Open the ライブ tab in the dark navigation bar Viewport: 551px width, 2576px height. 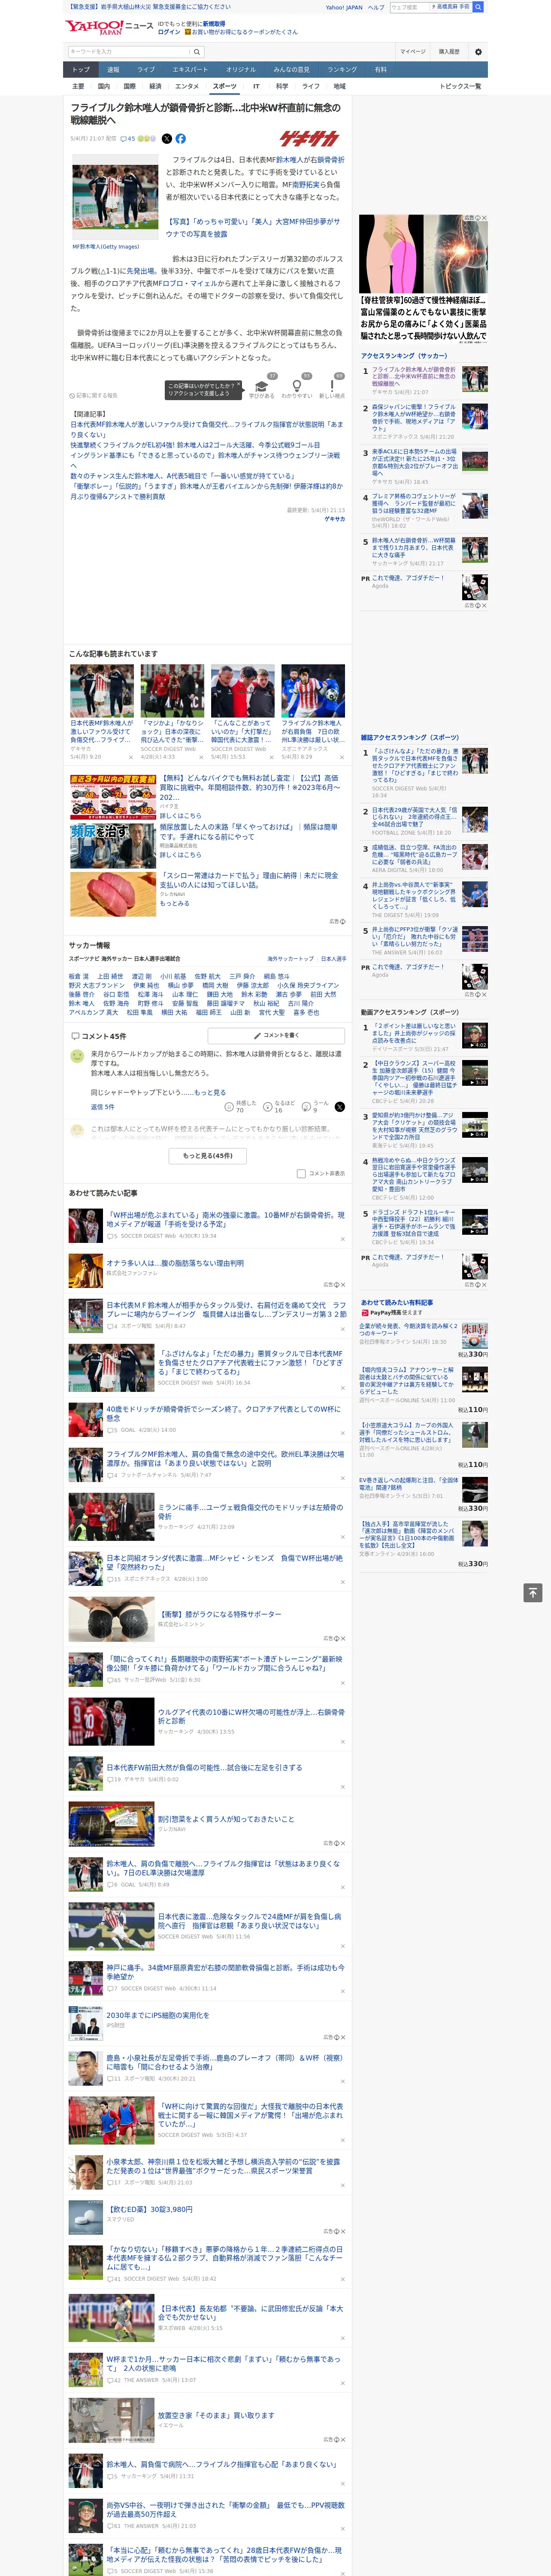146,70
